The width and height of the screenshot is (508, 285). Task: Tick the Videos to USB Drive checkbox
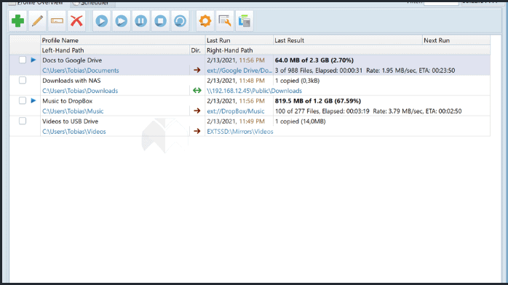tap(23, 121)
